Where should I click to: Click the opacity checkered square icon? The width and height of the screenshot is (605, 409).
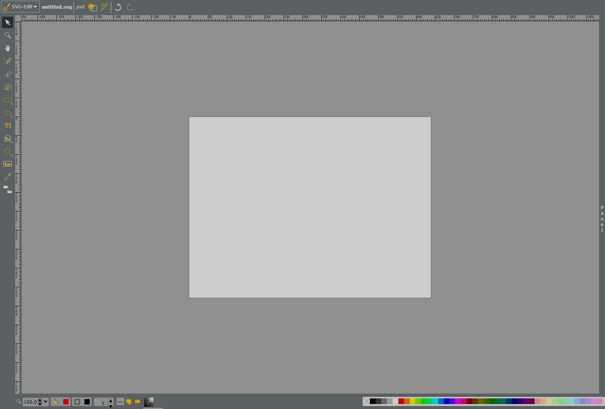click(149, 402)
